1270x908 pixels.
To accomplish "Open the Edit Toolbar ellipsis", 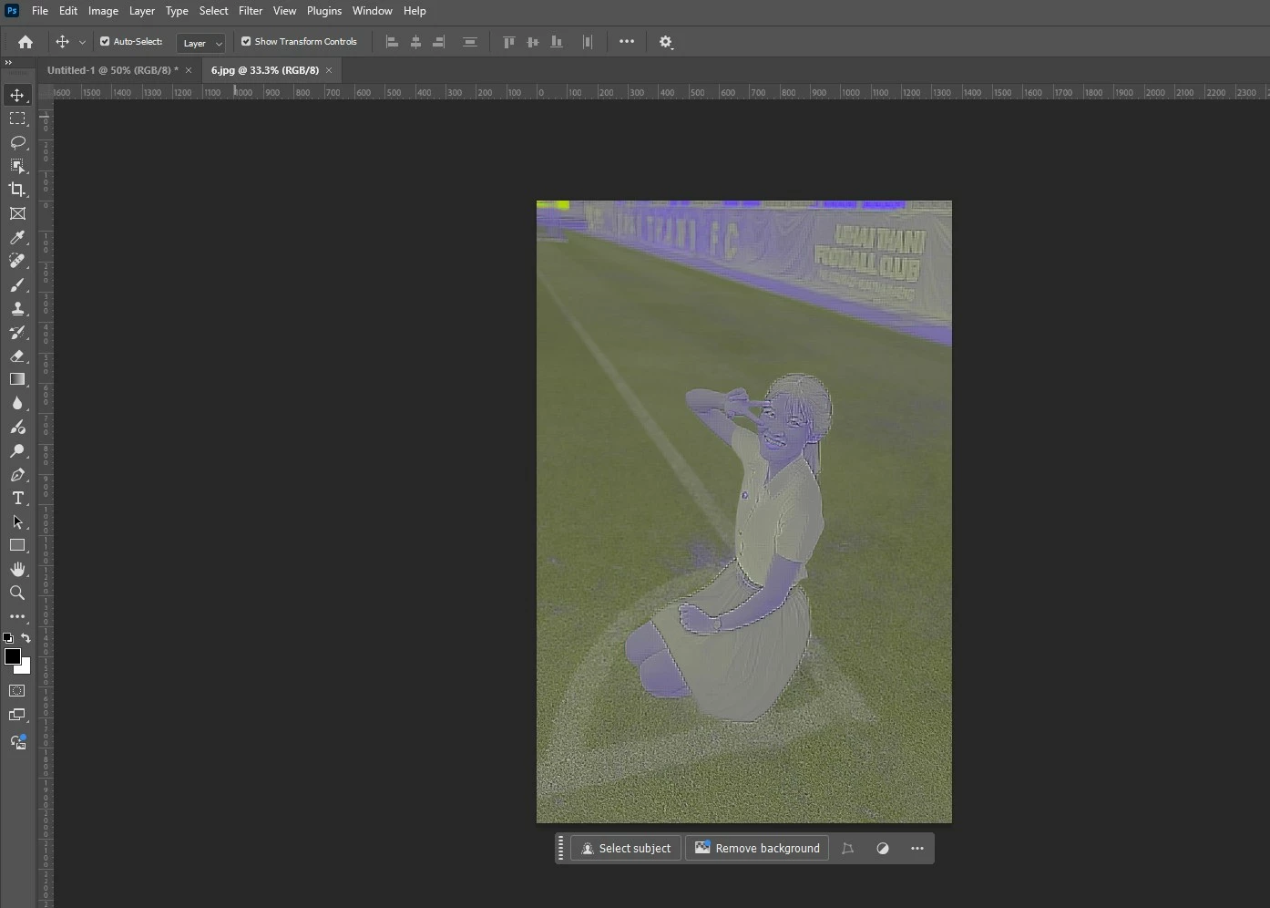I will 17,616.
